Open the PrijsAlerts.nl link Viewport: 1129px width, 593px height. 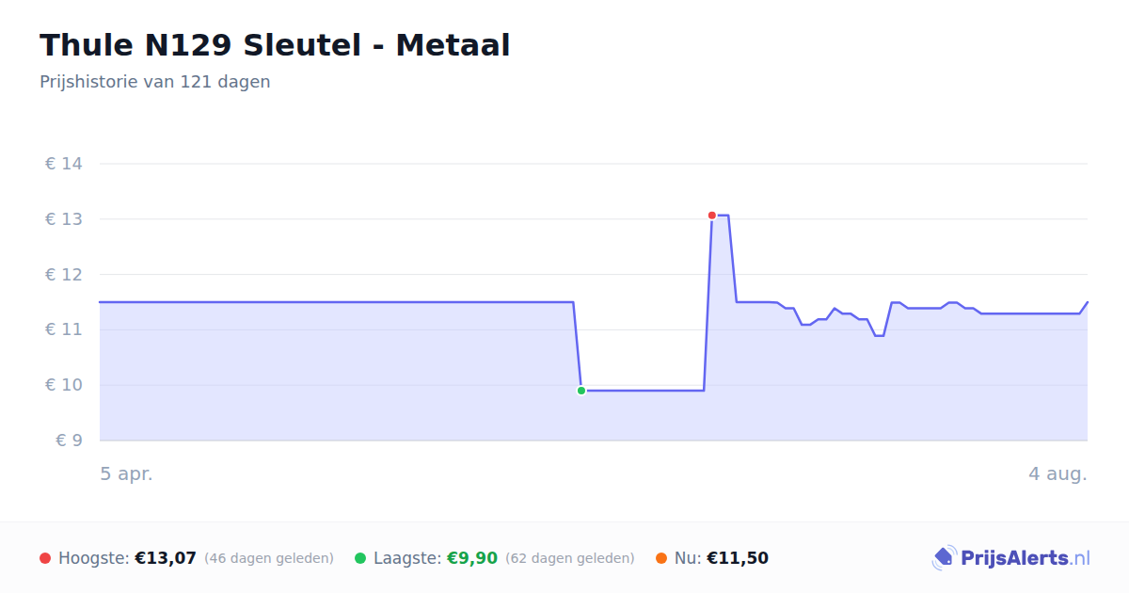[x=1011, y=558]
